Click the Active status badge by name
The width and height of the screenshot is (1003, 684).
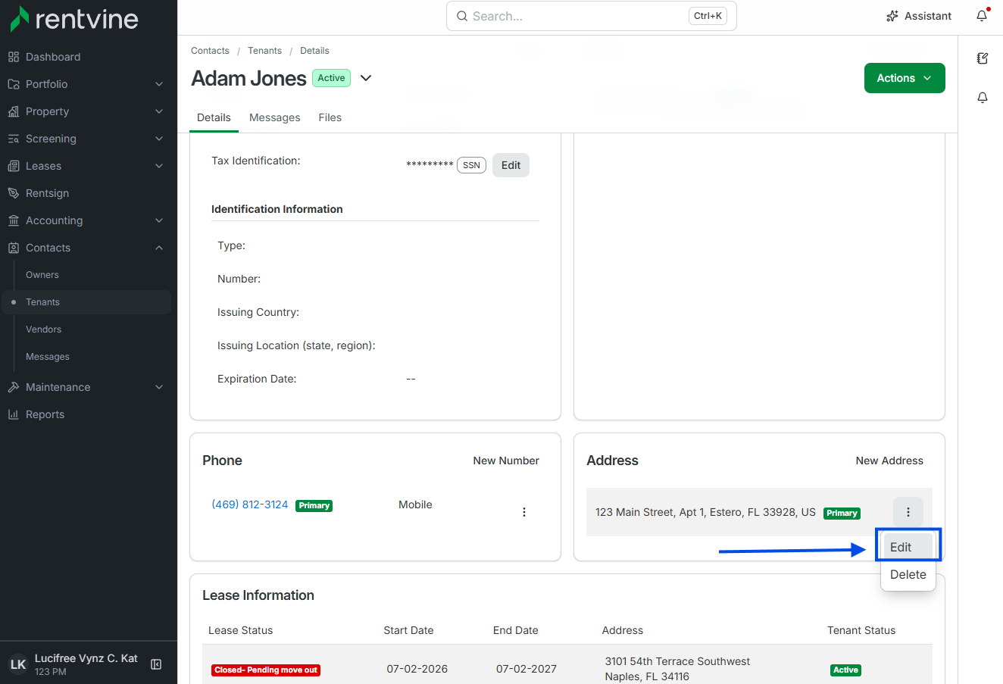pyautogui.click(x=331, y=78)
